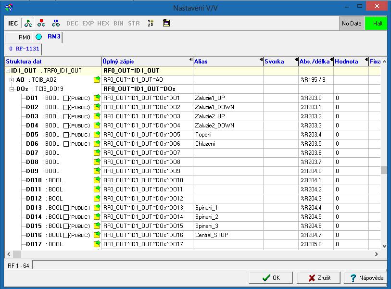Switch to the RM3 tab

[x=54, y=37]
